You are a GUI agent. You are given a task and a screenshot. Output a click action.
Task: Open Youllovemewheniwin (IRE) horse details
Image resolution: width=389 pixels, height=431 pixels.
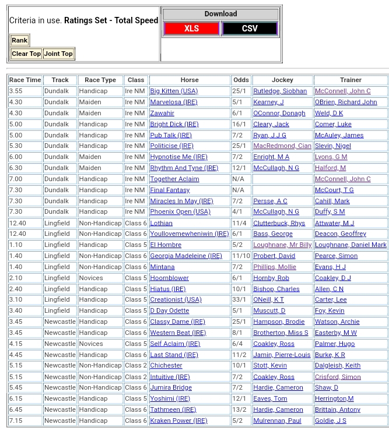[189, 234]
